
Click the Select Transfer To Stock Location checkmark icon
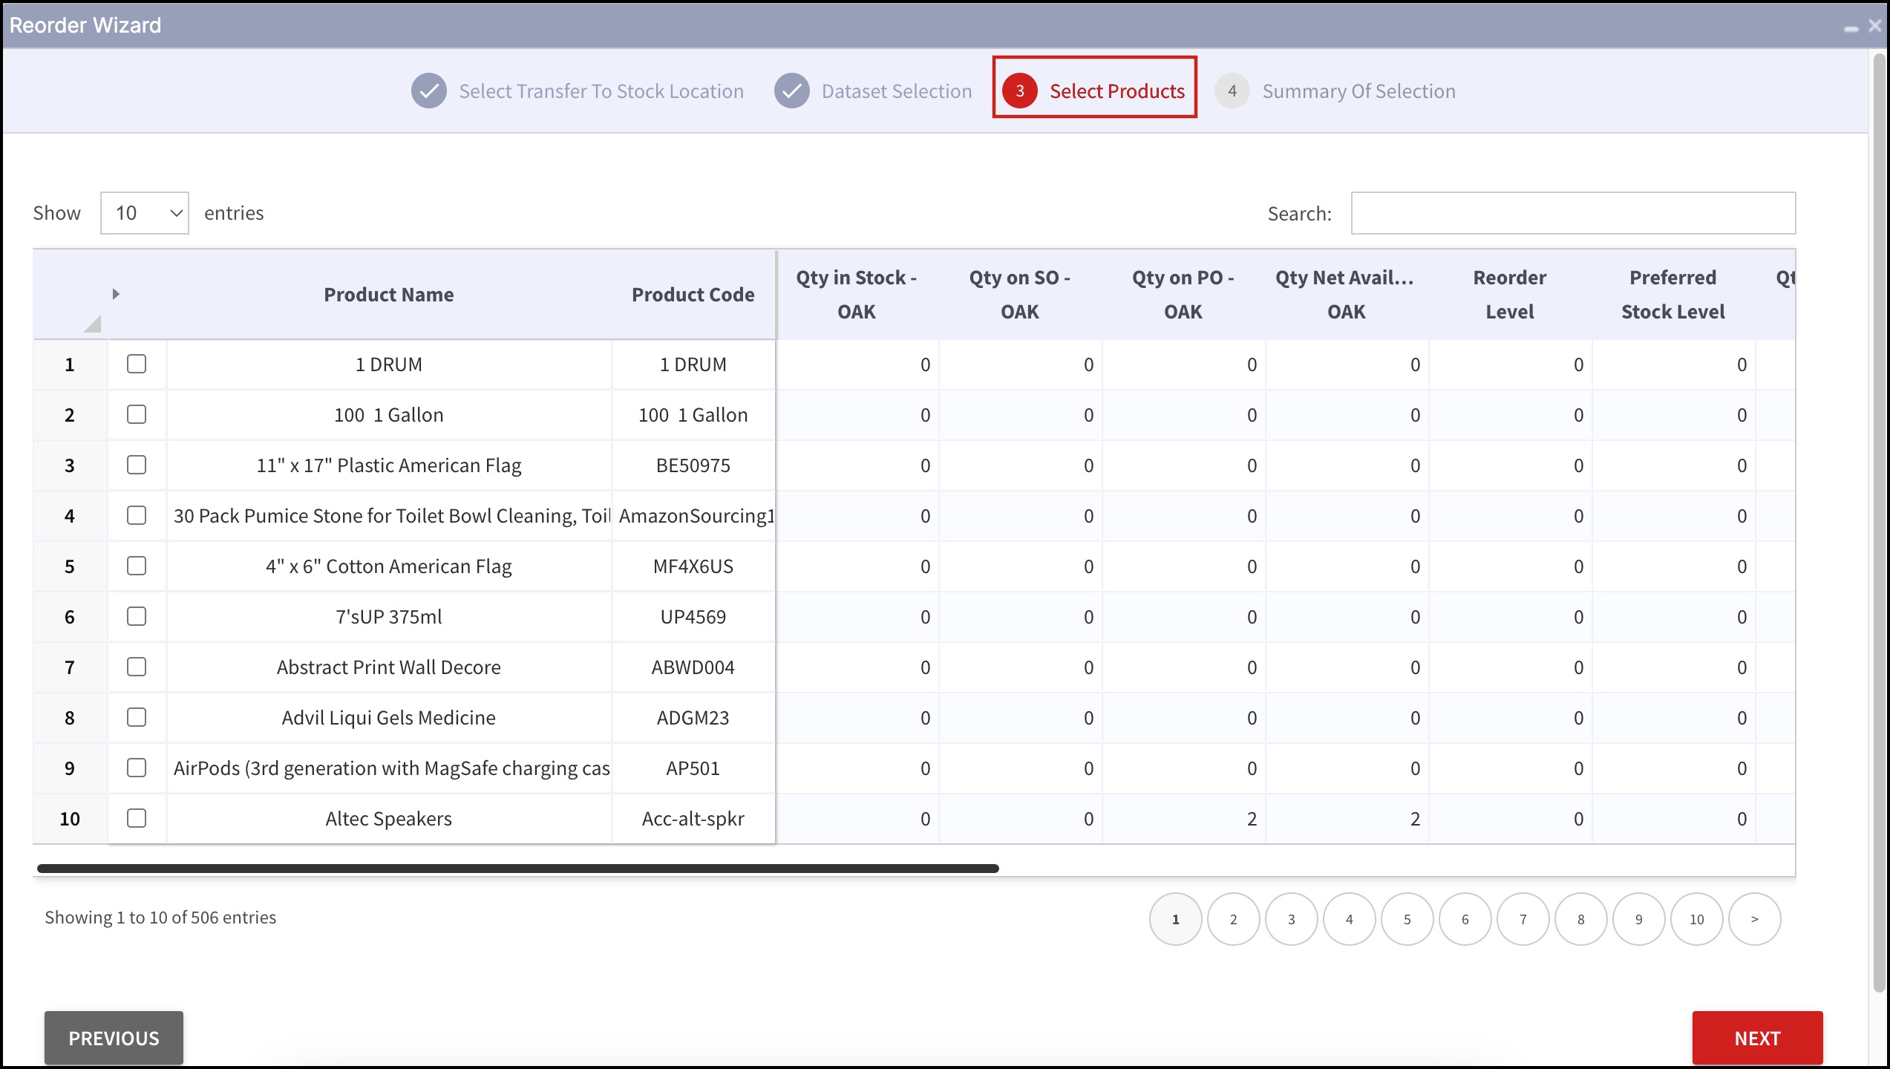coord(428,91)
